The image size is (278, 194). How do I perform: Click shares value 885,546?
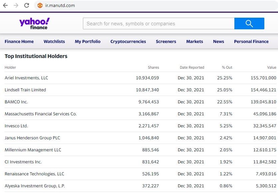tap(150, 150)
